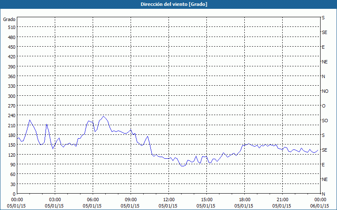The width and height of the screenshot is (337, 210).
Task: Click the topmost S compass label
Action: click(323, 18)
